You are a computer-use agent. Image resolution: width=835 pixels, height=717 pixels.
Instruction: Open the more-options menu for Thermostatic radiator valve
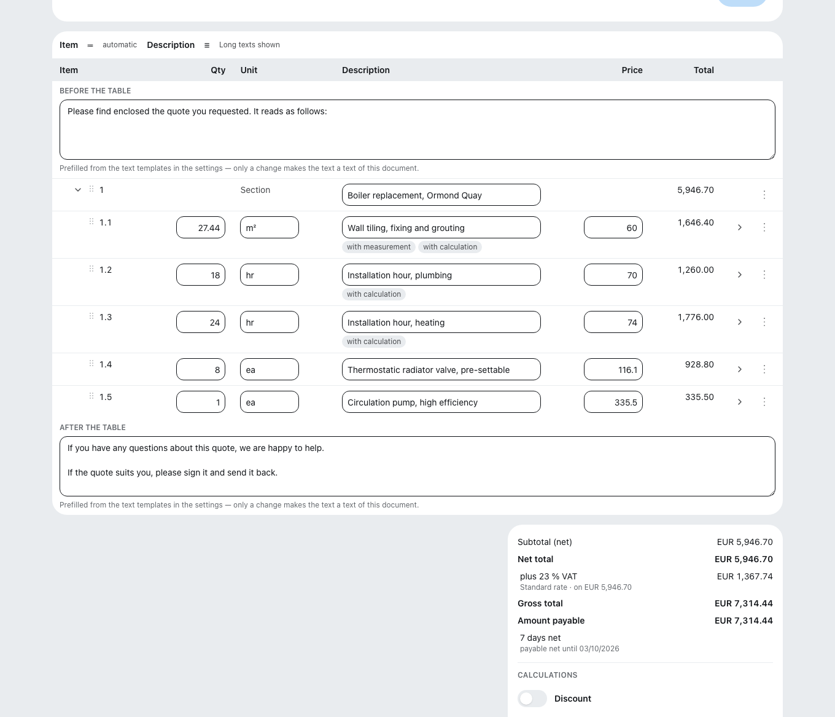[764, 369]
